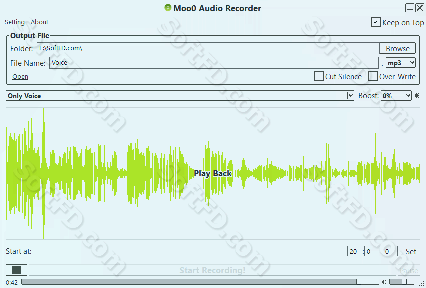The width and height of the screenshot is (426, 288).
Task: Click the Play Back waveform display
Action: click(213, 173)
